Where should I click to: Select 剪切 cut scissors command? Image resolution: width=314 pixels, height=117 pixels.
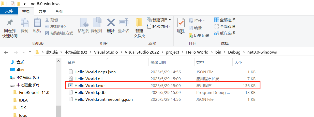coord(52,20)
